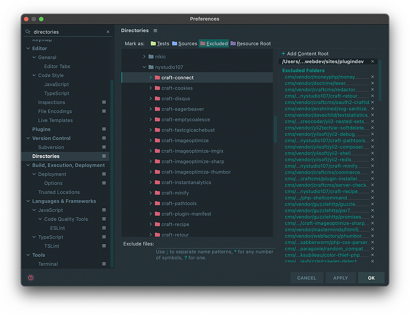This screenshot has height=314, width=410.
Task: Open Editor Tabs settings
Action: point(57,66)
